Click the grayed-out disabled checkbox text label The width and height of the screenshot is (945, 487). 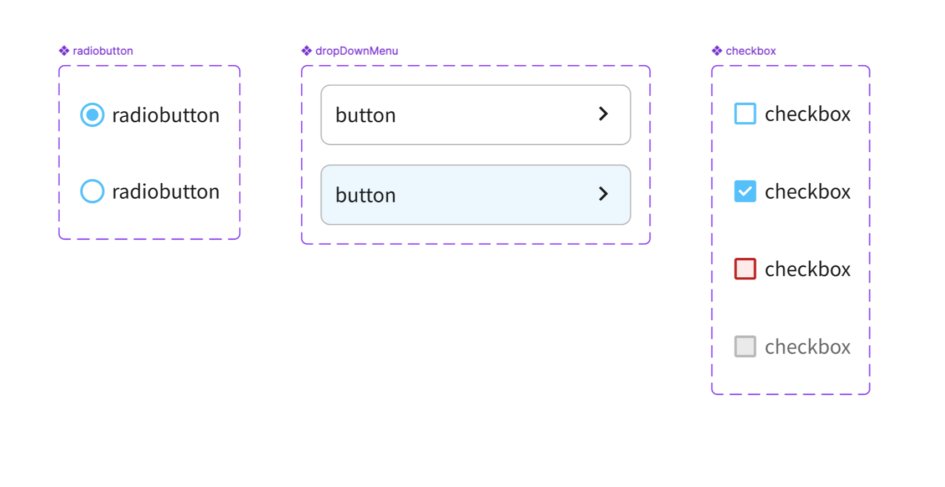(807, 347)
